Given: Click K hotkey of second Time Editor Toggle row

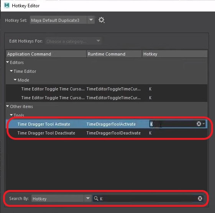Looking at the screenshot, I should click(150, 98).
